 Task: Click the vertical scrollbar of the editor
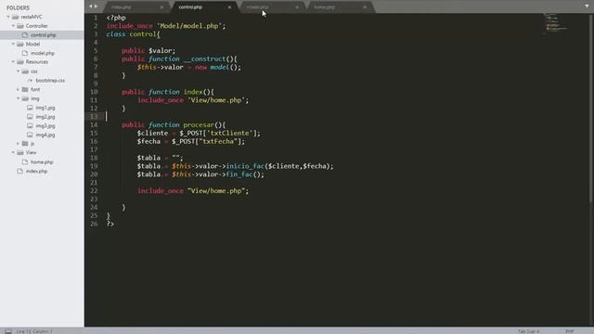[x=591, y=109]
